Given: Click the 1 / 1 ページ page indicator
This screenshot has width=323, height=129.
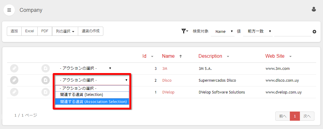Looking at the screenshot, I should [x=26, y=115].
